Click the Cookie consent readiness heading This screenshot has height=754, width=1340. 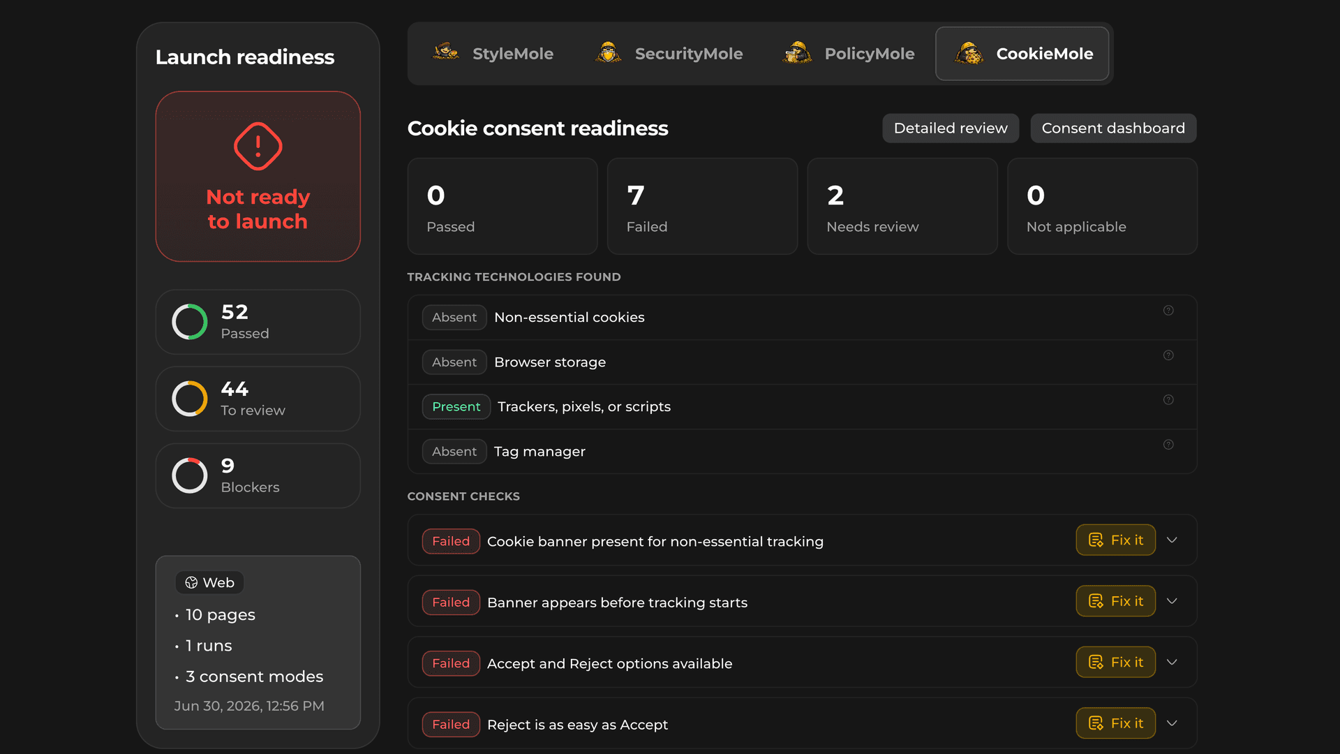pyautogui.click(x=537, y=128)
